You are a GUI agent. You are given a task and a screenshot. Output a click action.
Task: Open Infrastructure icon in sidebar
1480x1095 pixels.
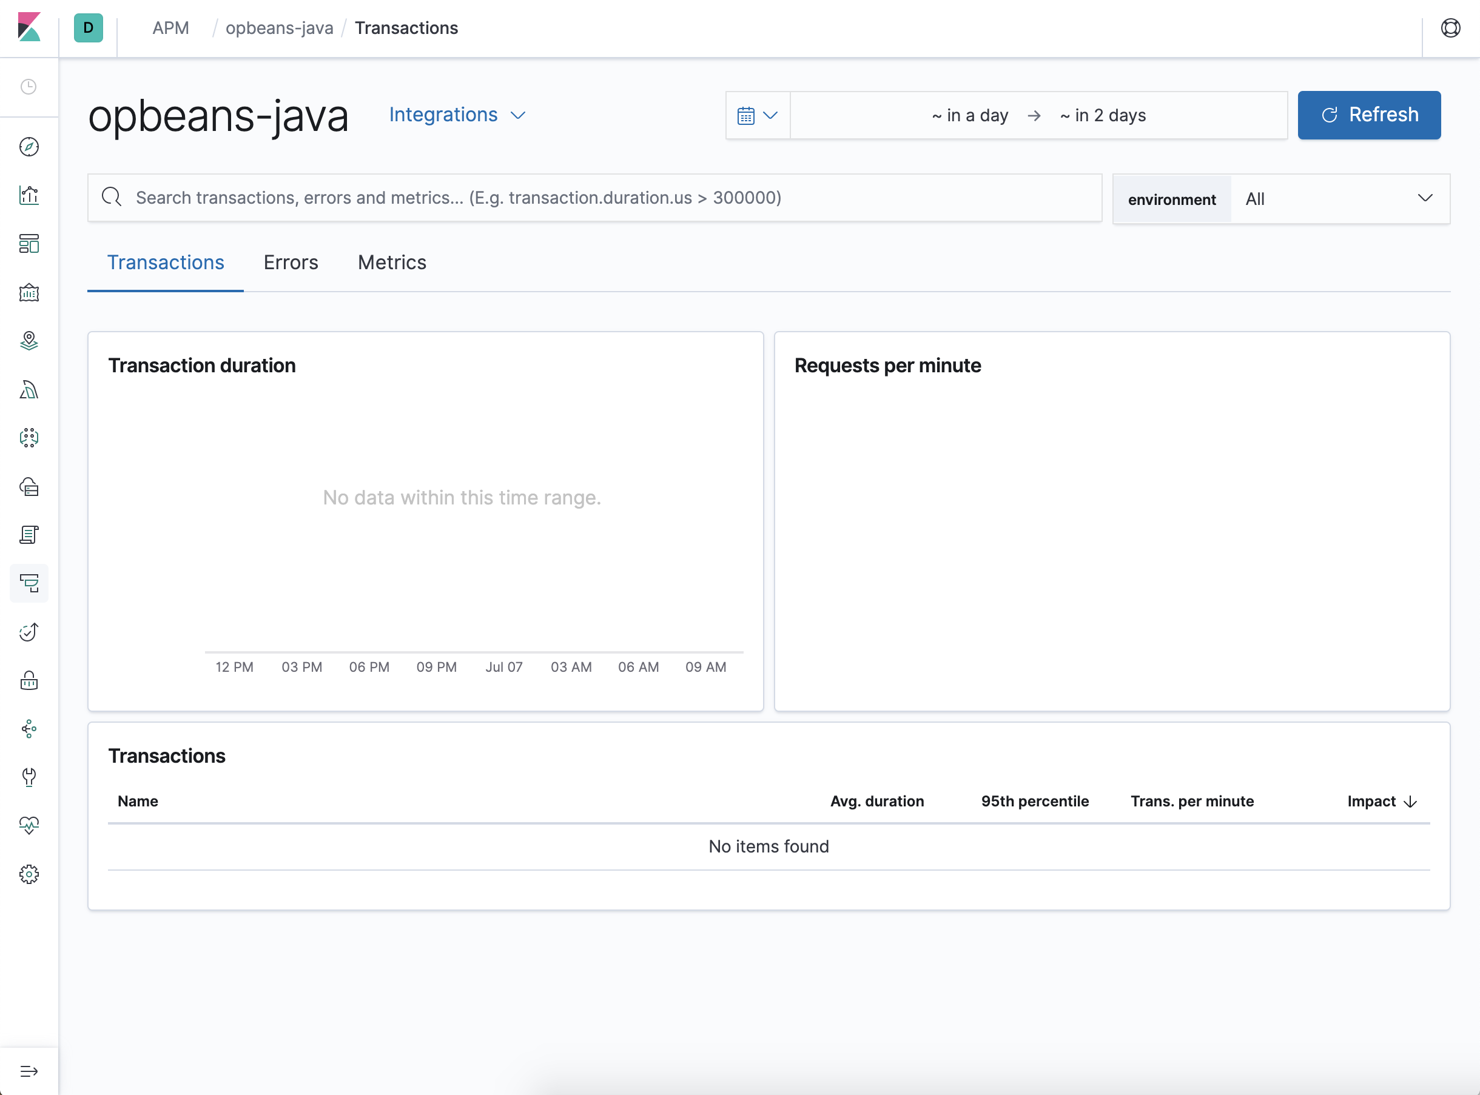(x=29, y=486)
